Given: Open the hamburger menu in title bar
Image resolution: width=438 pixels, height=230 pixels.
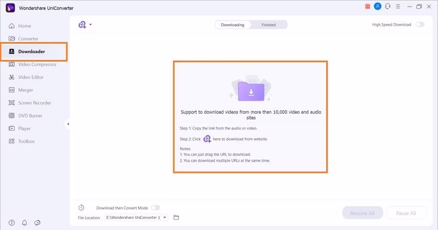Looking at the screenshot, I should (398, 6).
